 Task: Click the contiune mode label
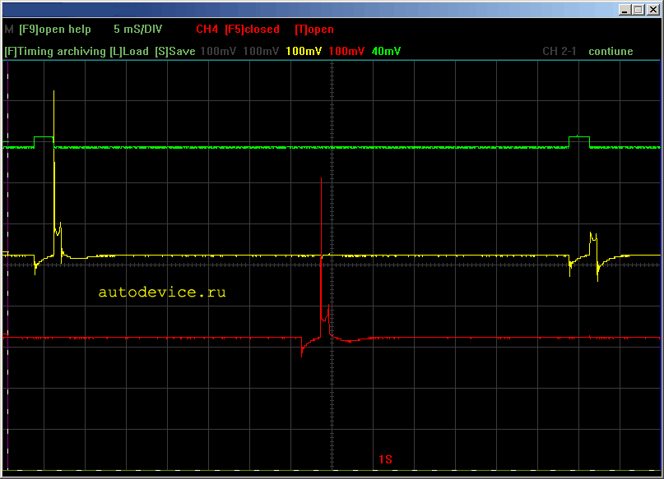[611, 52]
